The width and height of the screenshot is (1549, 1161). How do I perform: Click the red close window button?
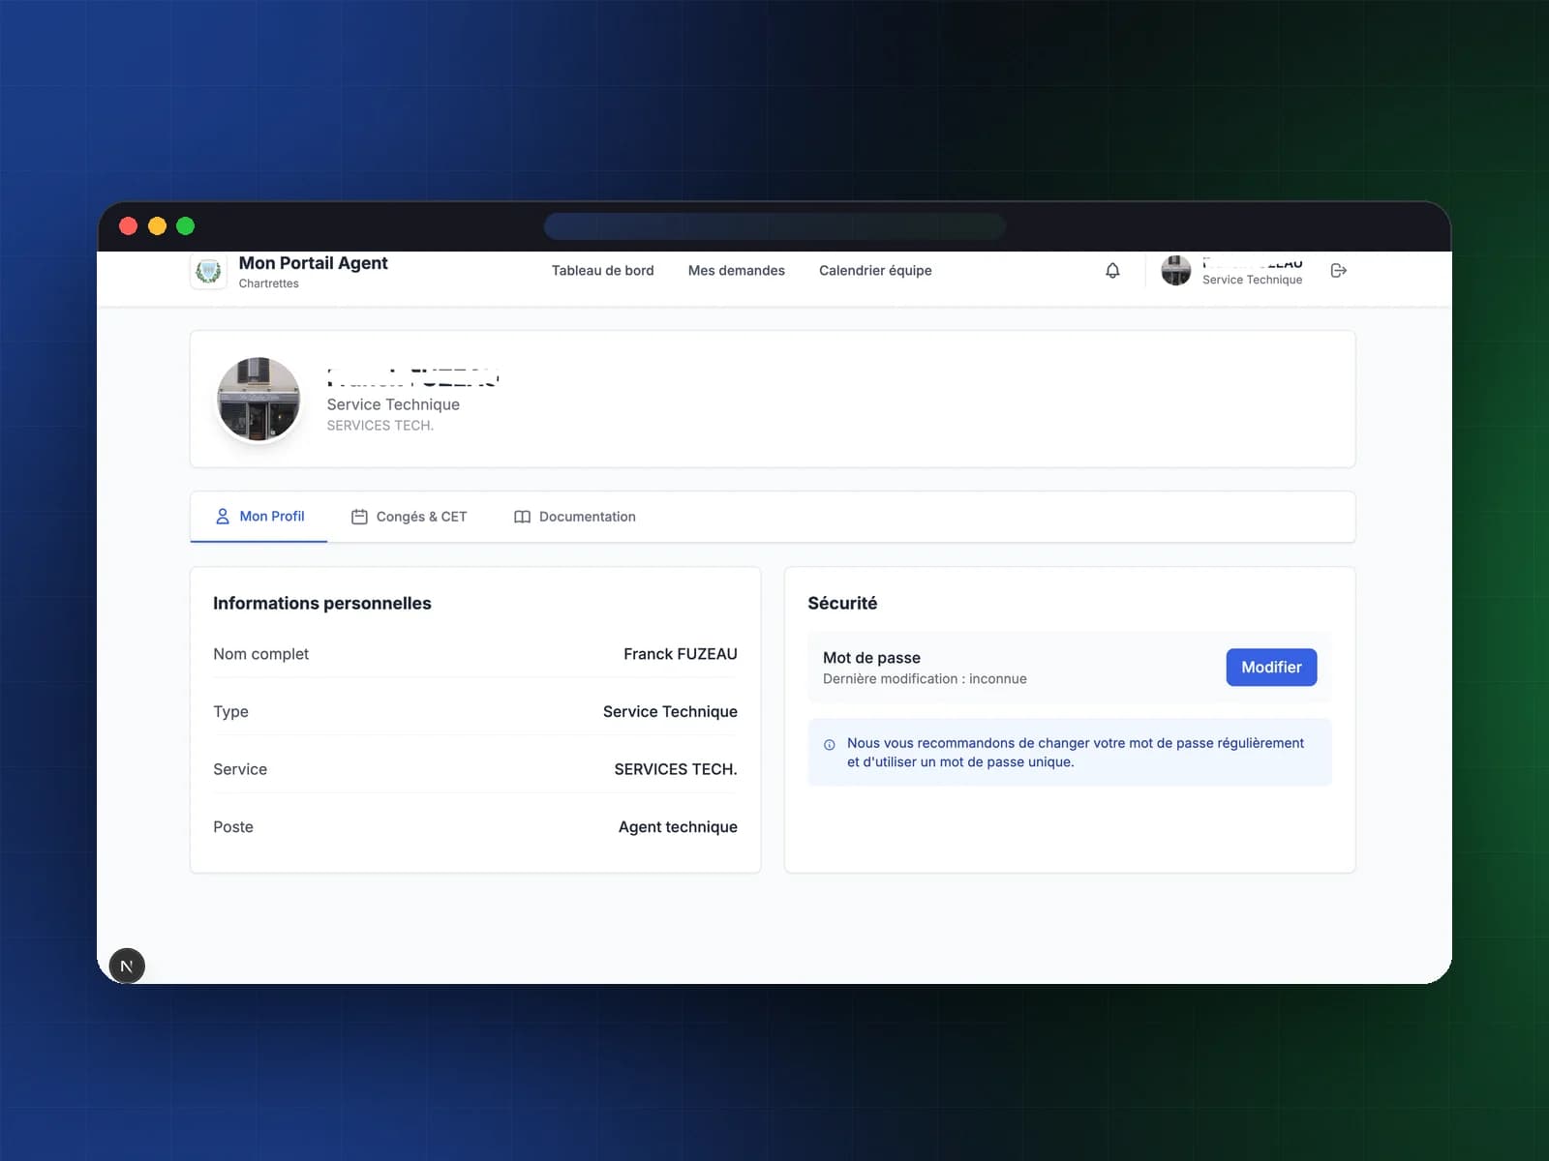click(128, 226)
